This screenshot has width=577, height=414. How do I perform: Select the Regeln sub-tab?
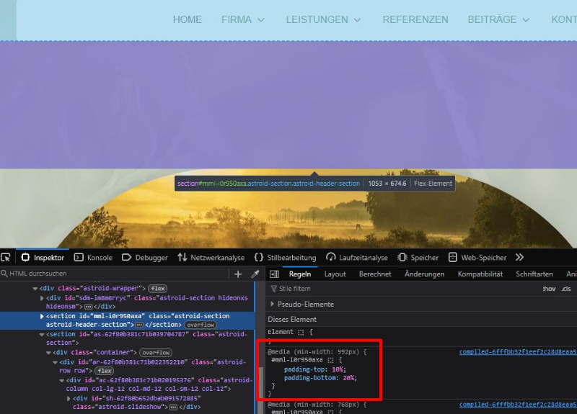point(300,274)
